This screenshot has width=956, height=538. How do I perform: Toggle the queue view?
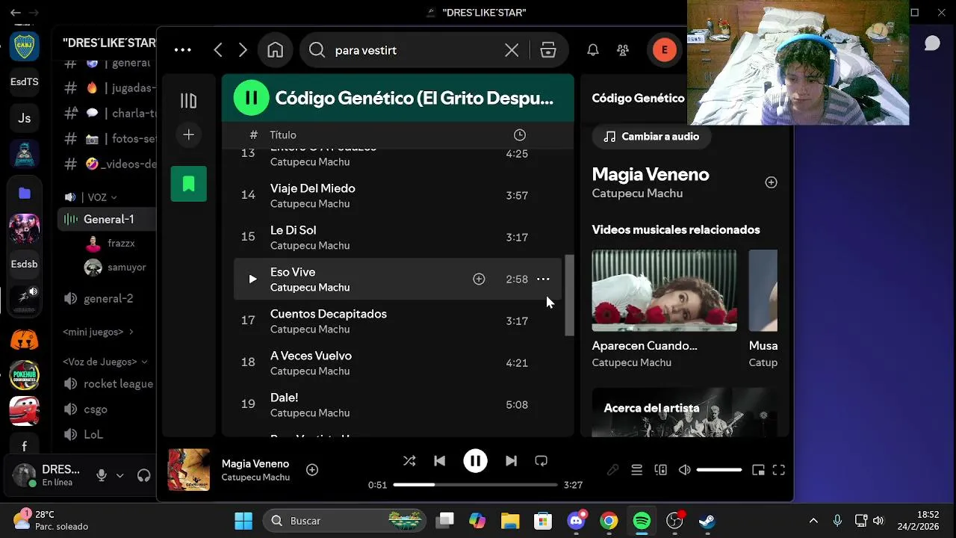point(636,470)
